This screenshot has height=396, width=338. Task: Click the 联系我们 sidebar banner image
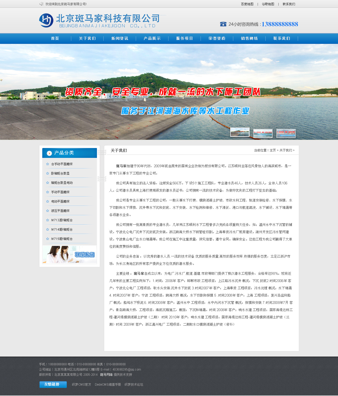pos(69,254)
